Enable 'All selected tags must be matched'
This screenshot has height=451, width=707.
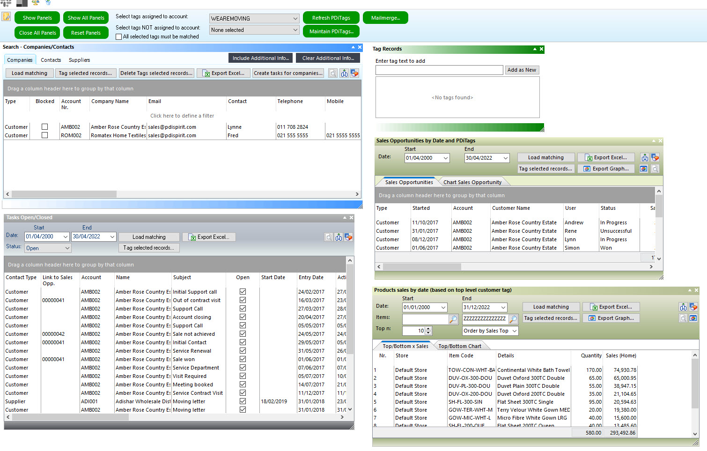pyautogui.click(x=119, y=37)
